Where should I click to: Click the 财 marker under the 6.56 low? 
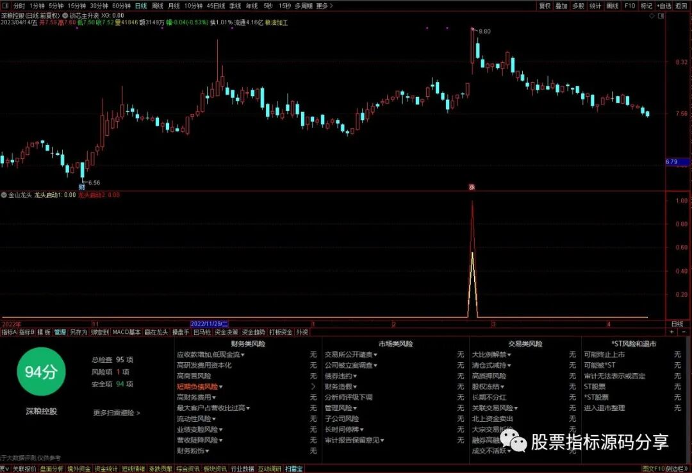pyautogui.click(x=81, y=187)
